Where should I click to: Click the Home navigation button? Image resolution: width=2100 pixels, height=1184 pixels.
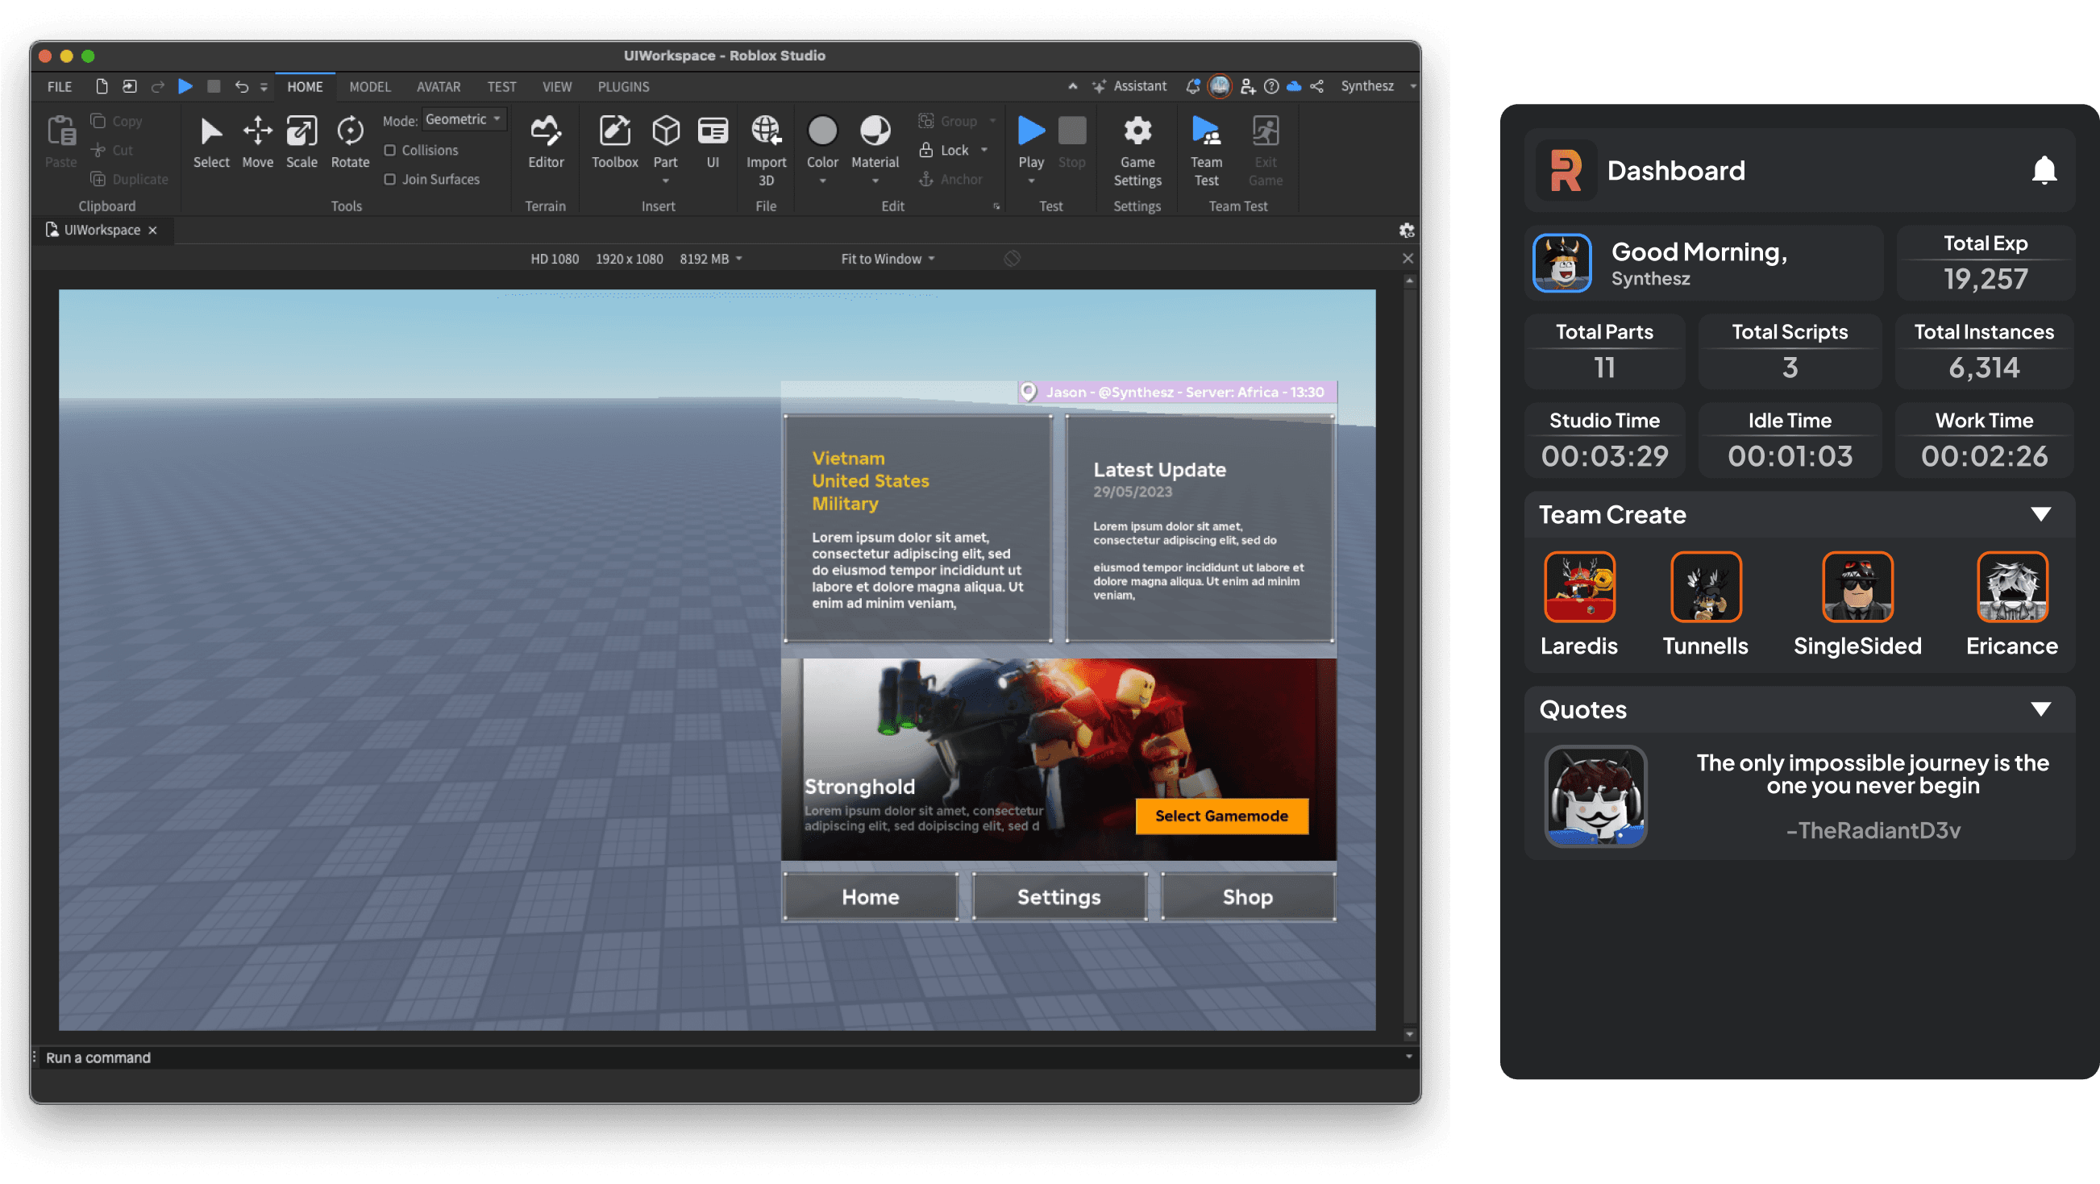pyautogui.click(x=871, y=895)
